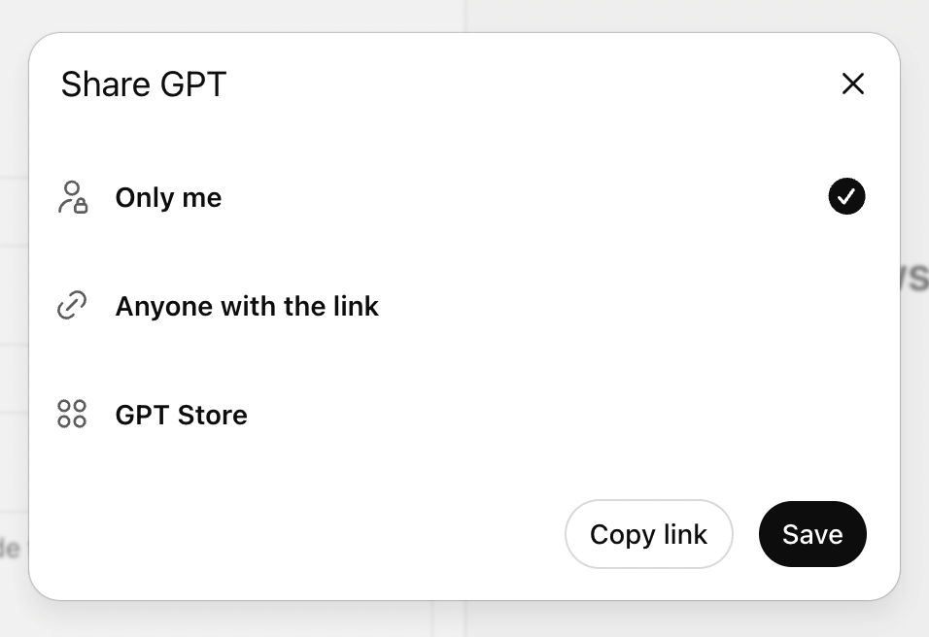Tap the white outlined Copy link pill
This screenshot has height=637, width=929.
(x=648, y=534)
